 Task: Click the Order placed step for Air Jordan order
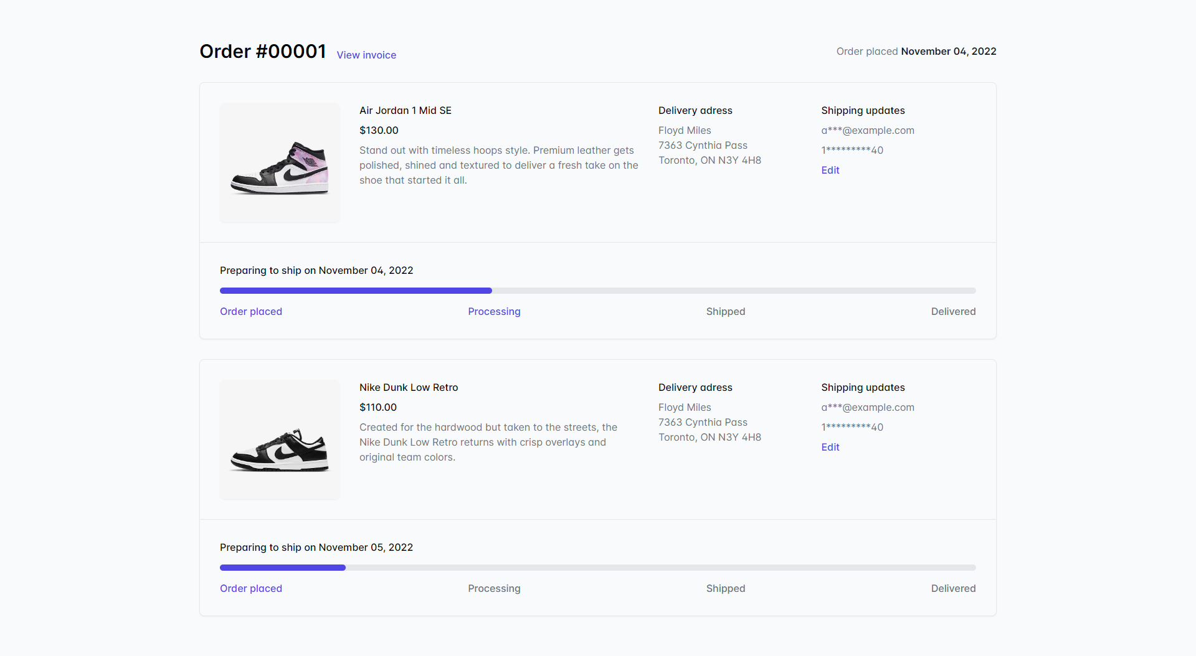[x=250, y=311]
